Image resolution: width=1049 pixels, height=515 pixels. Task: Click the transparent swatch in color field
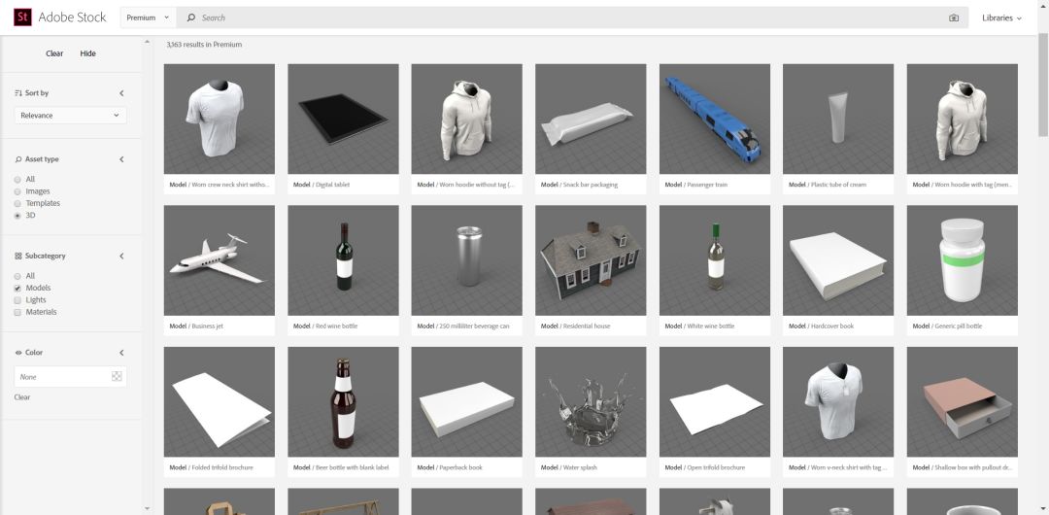tap(117, 377)
